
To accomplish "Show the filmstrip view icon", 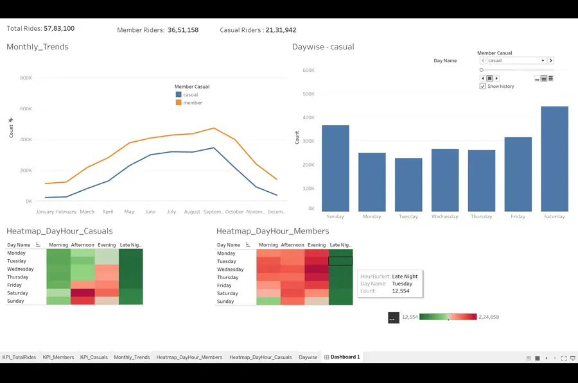I will point(529,358).
